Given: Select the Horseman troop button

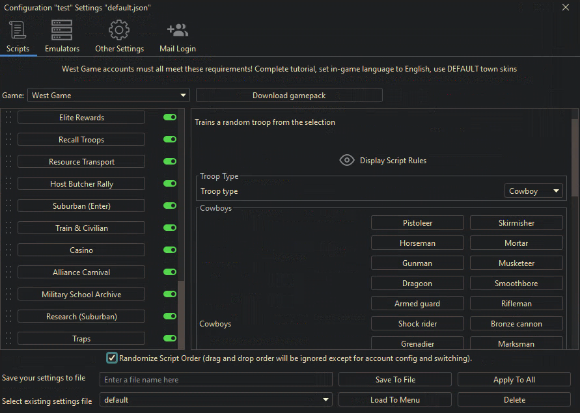Looking at the screenshot, I should (x=417, y=243).
